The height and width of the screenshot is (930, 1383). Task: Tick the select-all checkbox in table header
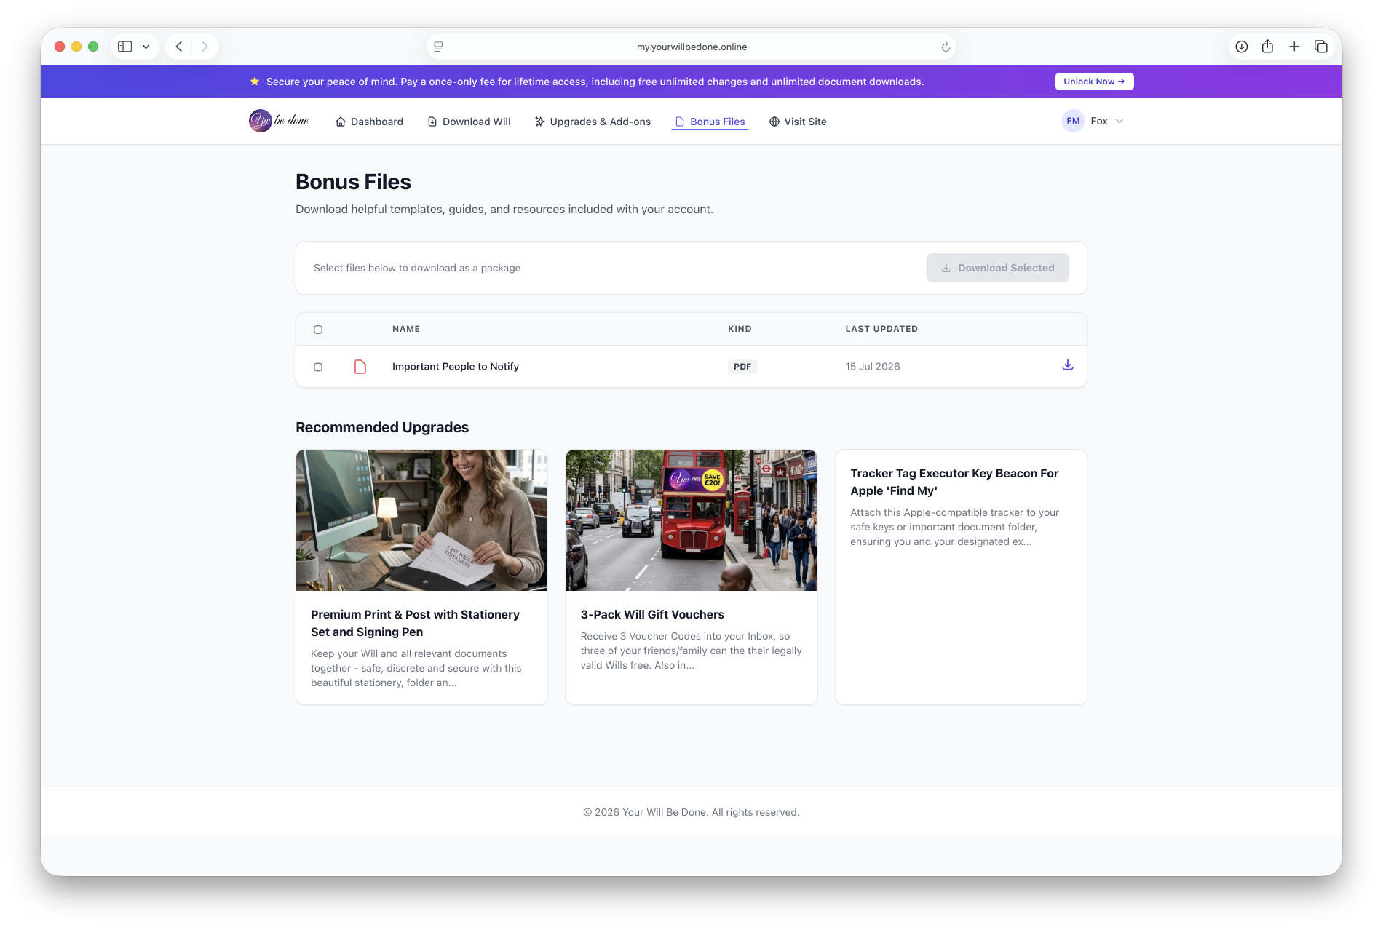tap(318, 330)
